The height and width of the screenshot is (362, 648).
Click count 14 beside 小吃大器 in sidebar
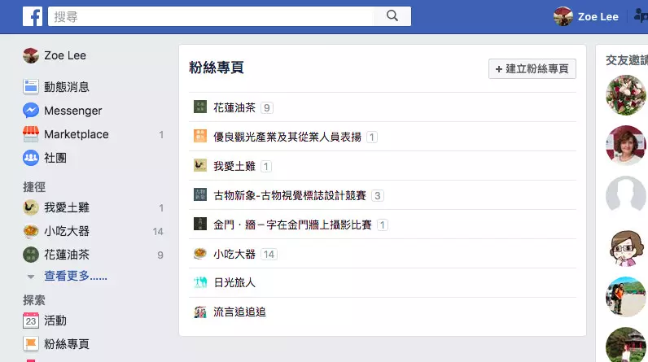click(x=158, y=232)
